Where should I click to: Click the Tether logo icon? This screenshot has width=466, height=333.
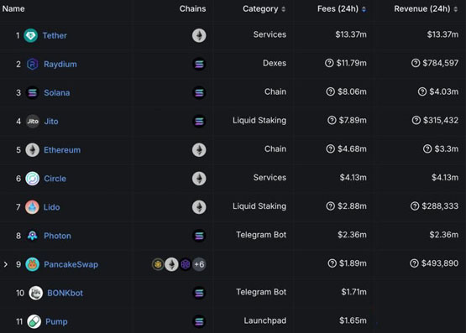pos(30,35)
